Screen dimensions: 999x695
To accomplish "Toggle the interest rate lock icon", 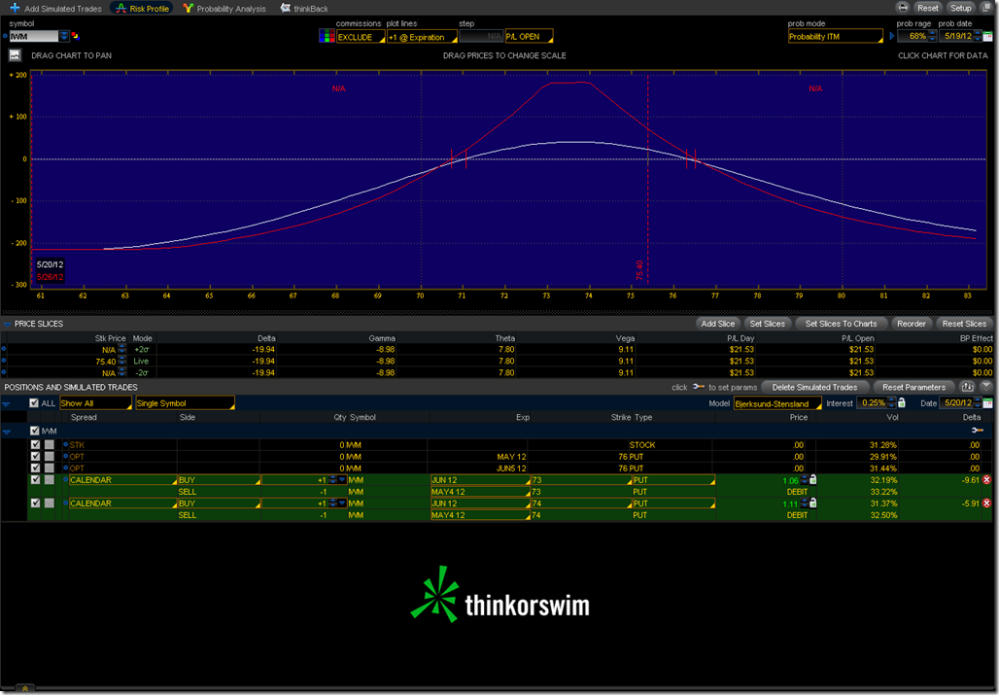I will coord(902,402).
